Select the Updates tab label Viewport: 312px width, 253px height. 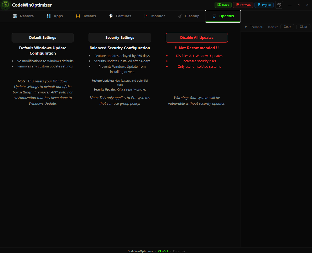(226, 16)
